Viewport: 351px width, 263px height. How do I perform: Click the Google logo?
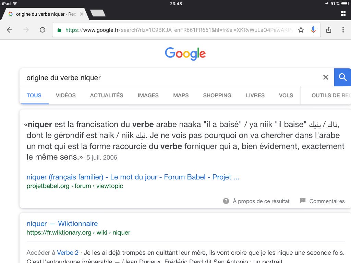click(x=185, y=54)
